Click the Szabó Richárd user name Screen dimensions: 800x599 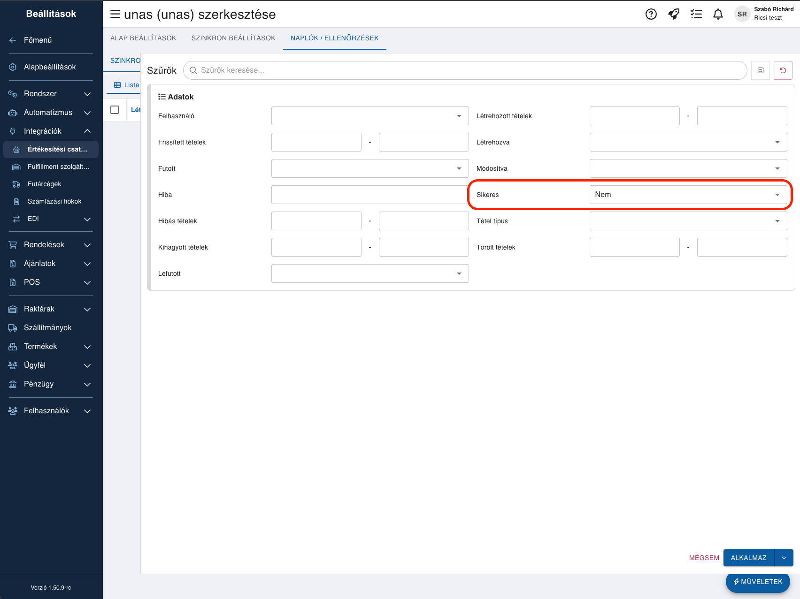coord(774,9)
